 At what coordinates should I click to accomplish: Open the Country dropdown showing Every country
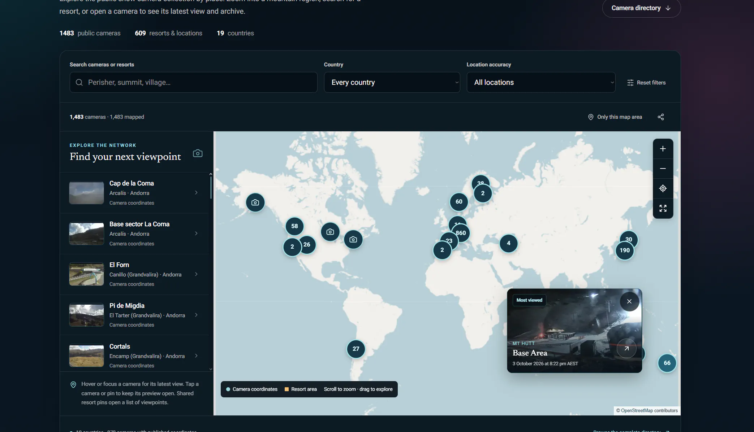coord(392,82)
